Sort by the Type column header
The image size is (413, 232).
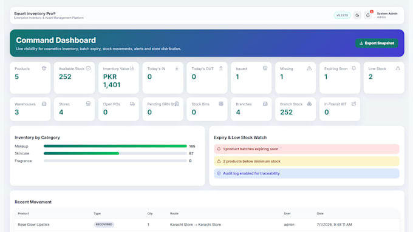click(97, 214)
